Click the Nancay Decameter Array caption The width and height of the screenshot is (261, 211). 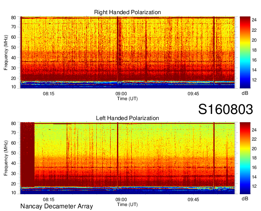[x=56, y=206]
